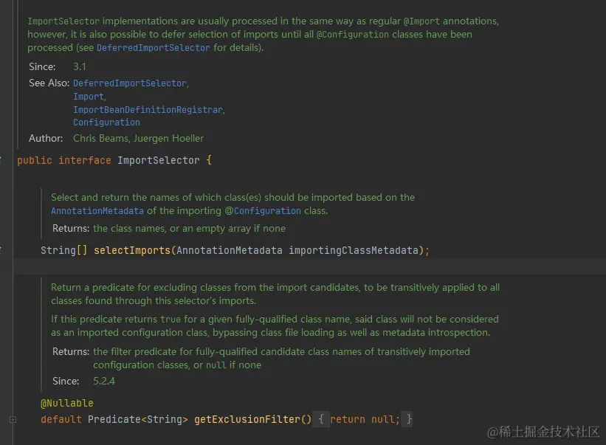Click inline DeferredImportSelector link in first paragraph

pyautogui.click(x=154, y=48)
